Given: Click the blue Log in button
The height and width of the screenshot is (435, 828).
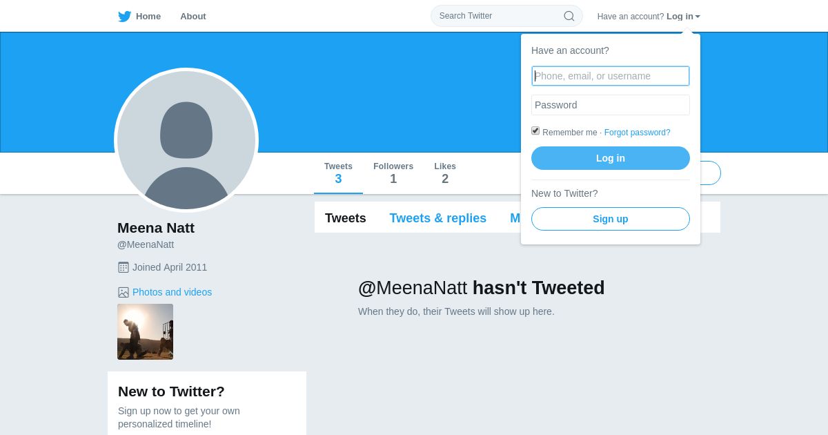Looking at the screenshot, I should [611, 158].
